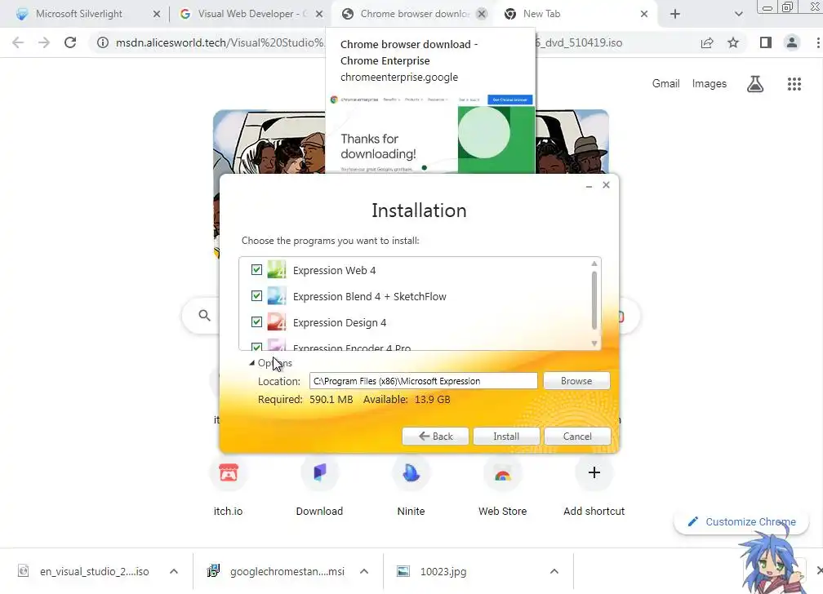Image resolution: width=823 pixels, height=594 pixels.
Task: Open the tab search dropdown chevron
Action: pos(738,14)
